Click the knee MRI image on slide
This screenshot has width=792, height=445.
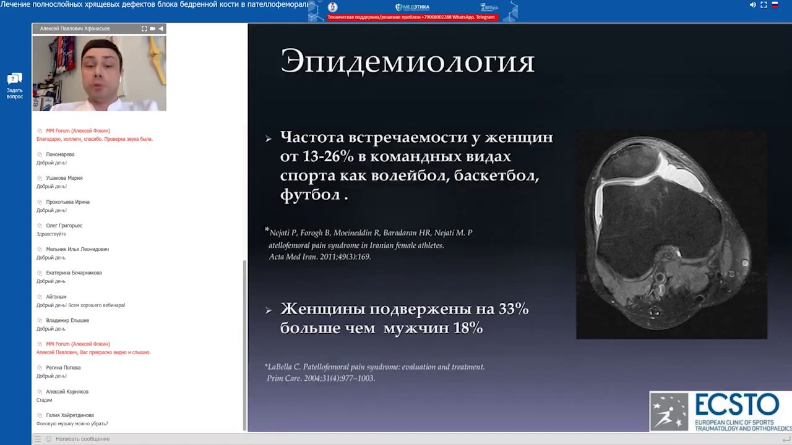coord(671,234)
